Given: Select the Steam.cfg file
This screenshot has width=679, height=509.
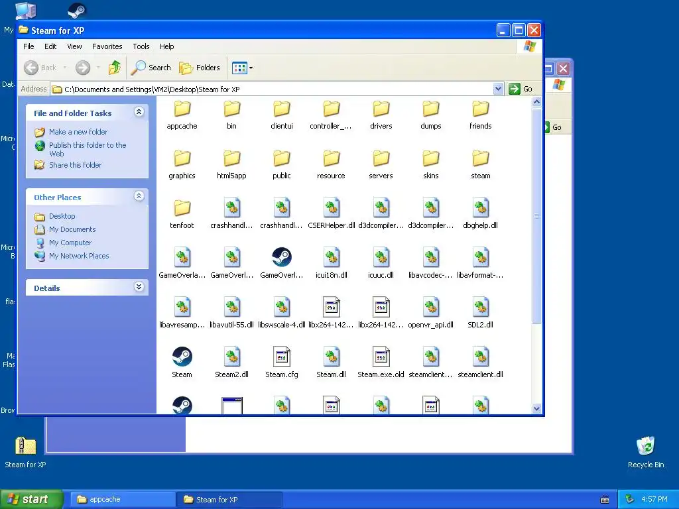Looking at the screenshot, I should pos(281,363).
